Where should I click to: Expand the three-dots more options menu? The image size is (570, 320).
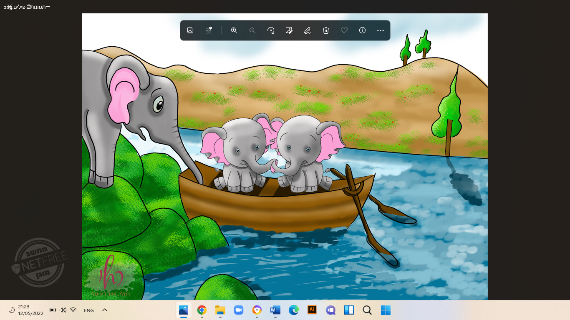380,30
